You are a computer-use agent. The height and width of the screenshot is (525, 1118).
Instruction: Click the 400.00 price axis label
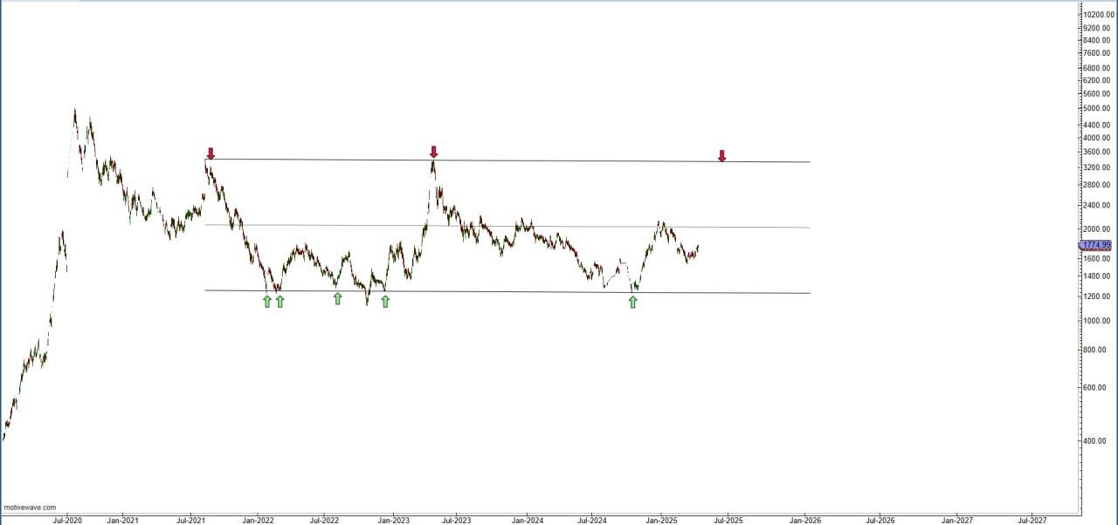[x=1097, y=441]
